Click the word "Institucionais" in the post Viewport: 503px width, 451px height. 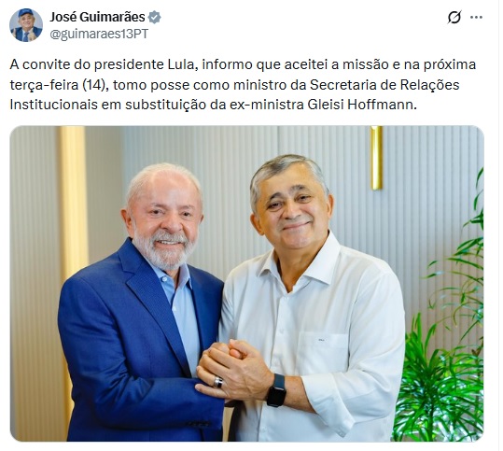tap(54, 105)
